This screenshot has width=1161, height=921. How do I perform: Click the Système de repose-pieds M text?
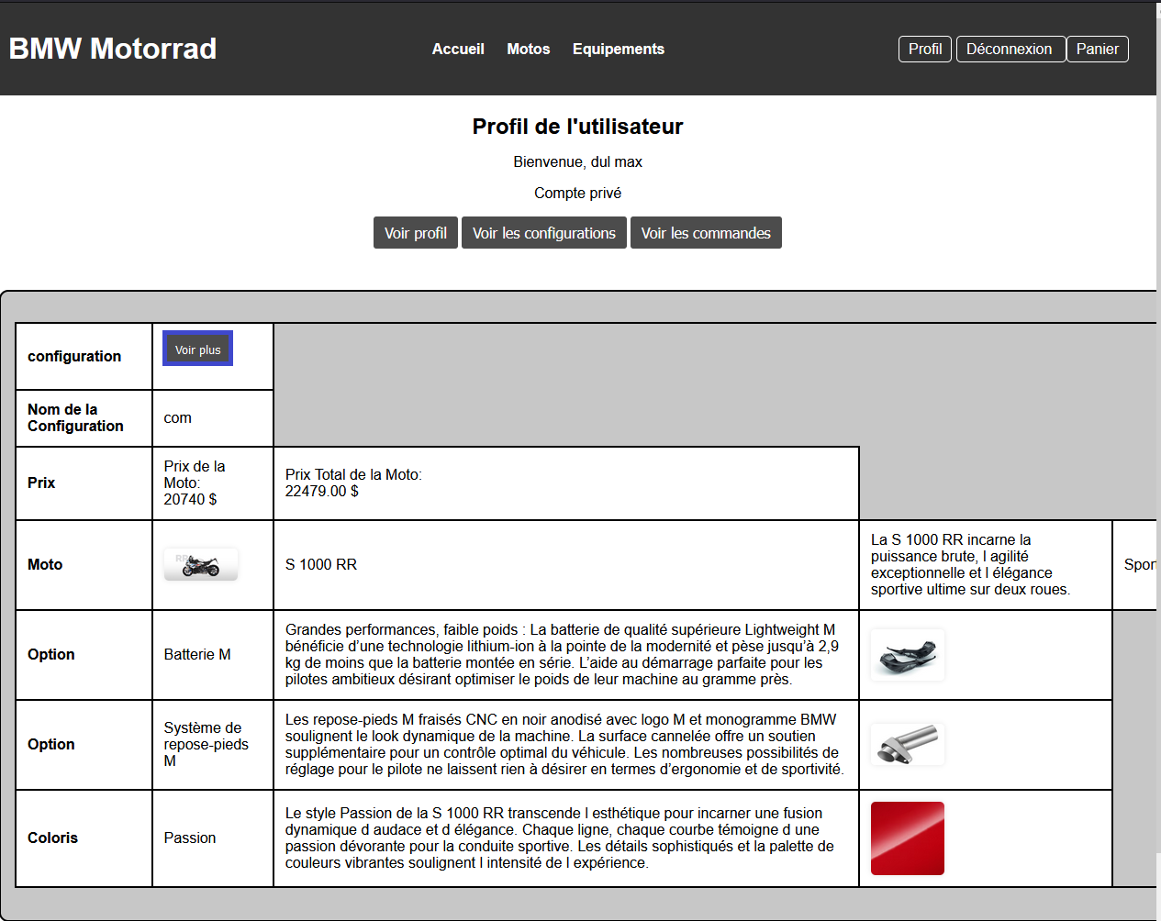point(206,744)
